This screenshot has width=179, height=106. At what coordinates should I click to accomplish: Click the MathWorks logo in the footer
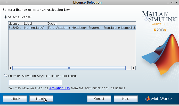[x=158, y=99]
